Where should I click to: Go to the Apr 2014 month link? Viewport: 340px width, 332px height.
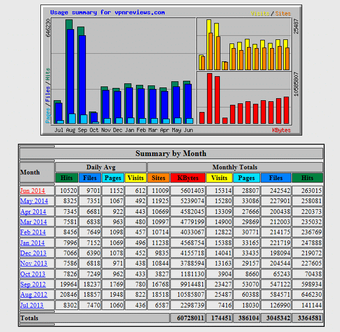[33, 211]
